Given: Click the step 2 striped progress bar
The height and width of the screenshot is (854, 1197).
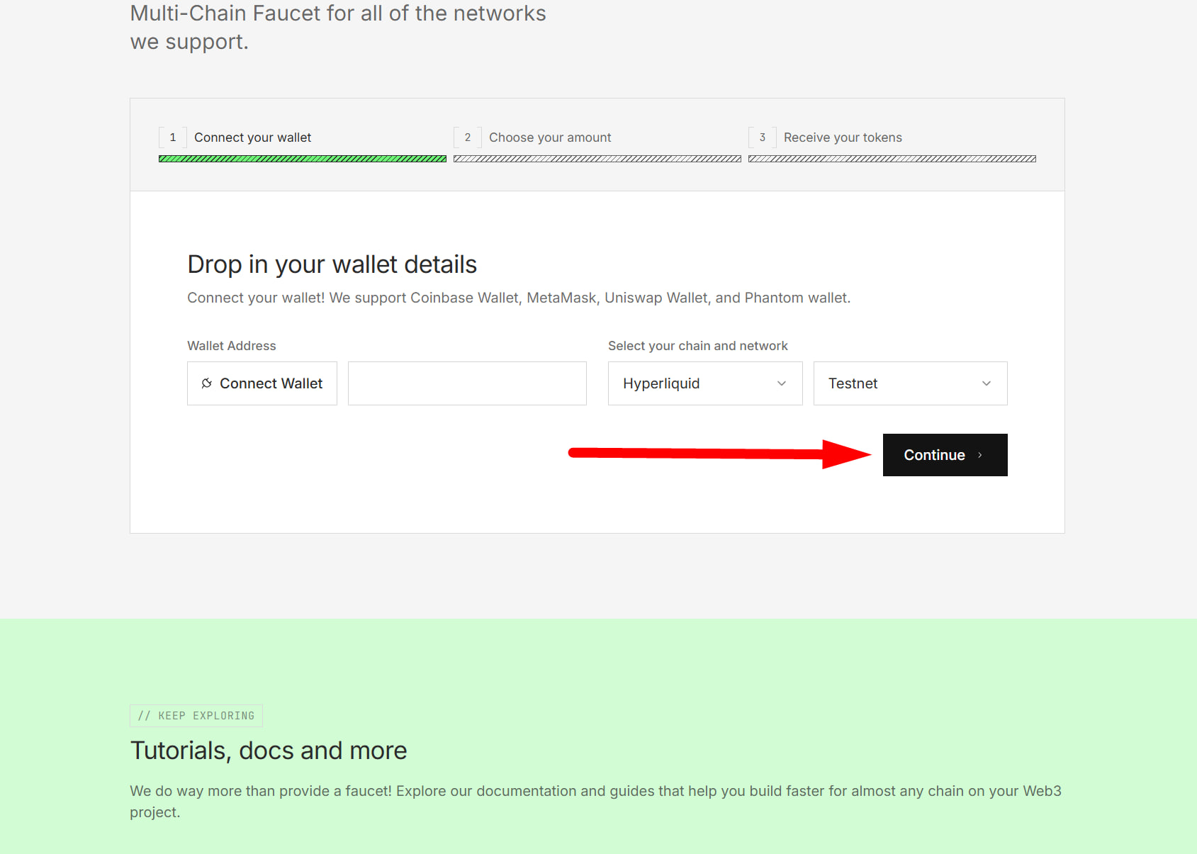Looking at the screenshot, I should pos(597,159).
